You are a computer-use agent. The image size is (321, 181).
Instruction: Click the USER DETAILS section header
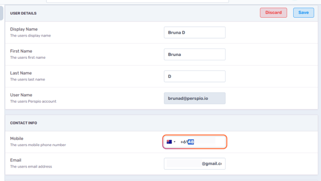pos(23,13)
